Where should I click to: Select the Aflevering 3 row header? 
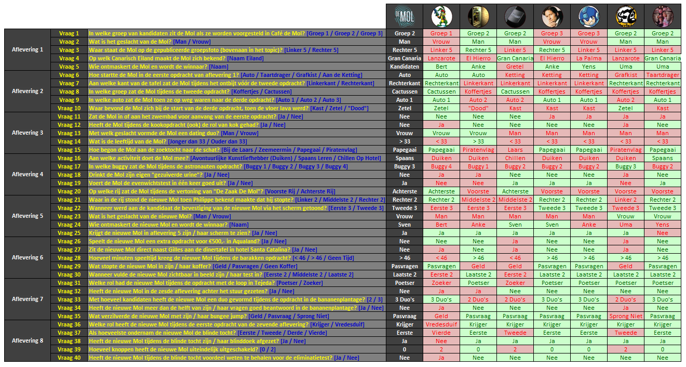coord(28,133)
